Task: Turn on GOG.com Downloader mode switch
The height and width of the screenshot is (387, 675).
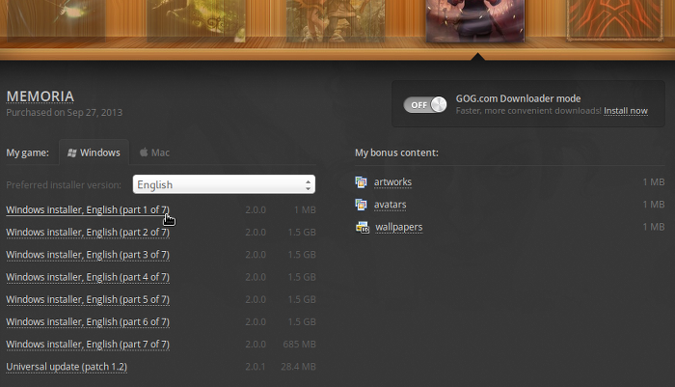Action: tap(425, 105)
